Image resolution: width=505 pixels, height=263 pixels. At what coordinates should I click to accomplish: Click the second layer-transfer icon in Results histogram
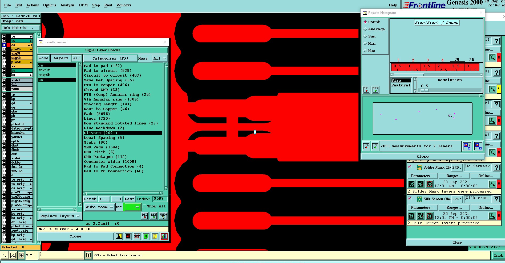point(478,146)
